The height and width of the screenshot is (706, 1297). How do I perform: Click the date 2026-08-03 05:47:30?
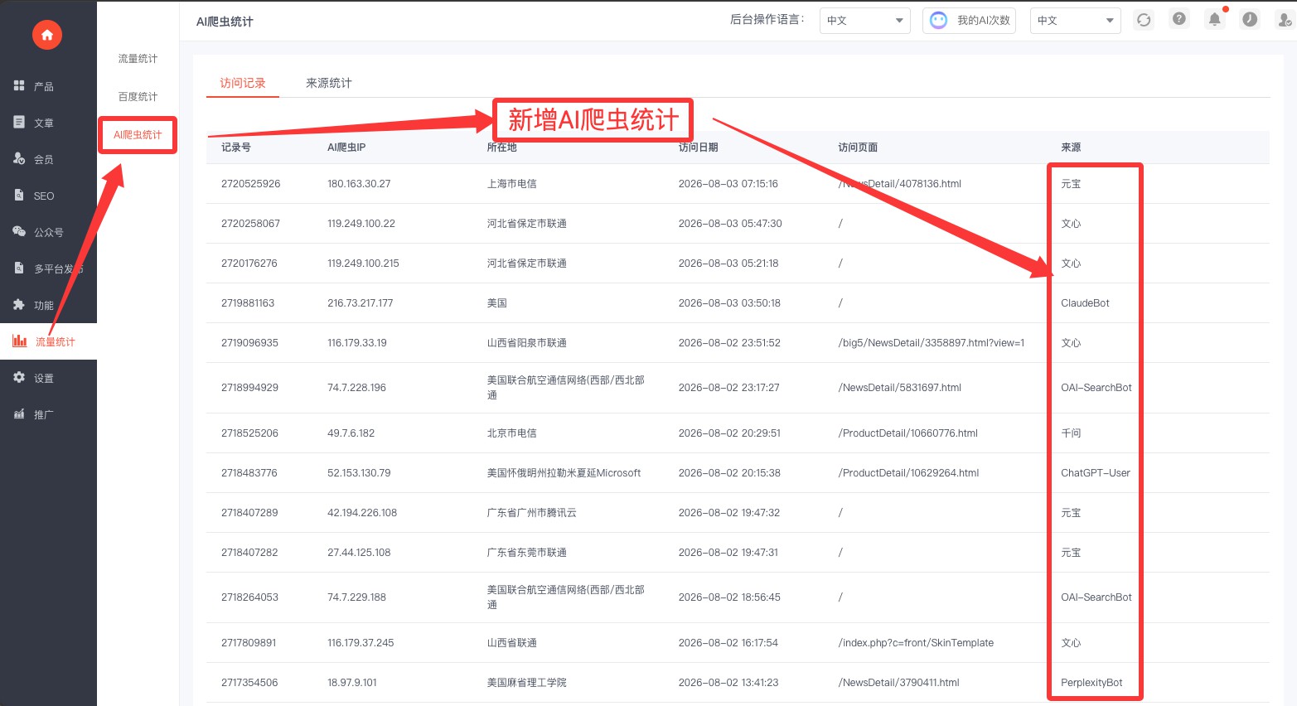click(x=730, y=224)
